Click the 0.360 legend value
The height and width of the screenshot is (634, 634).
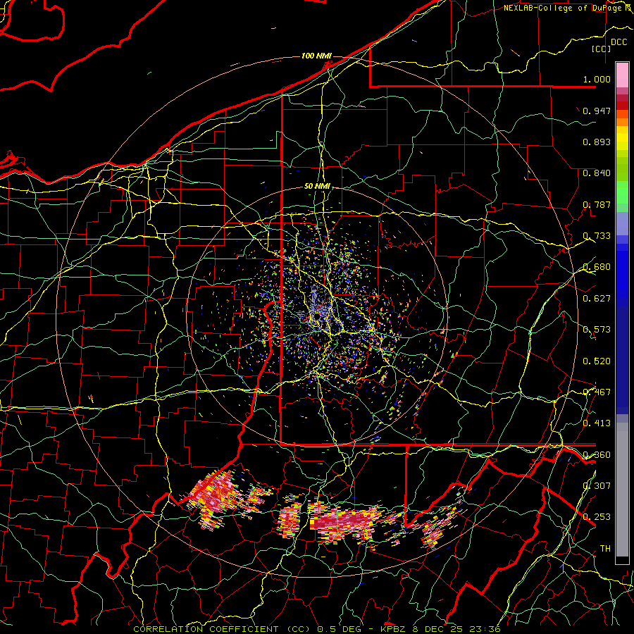[597, 455]
